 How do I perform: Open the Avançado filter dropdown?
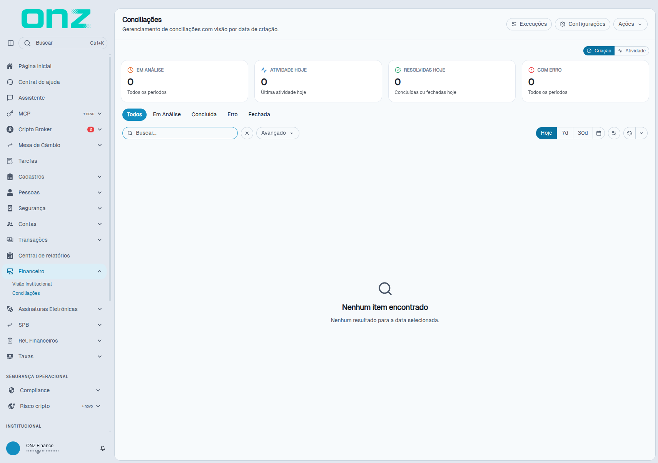pyautogui.click(x=277, y=133)
